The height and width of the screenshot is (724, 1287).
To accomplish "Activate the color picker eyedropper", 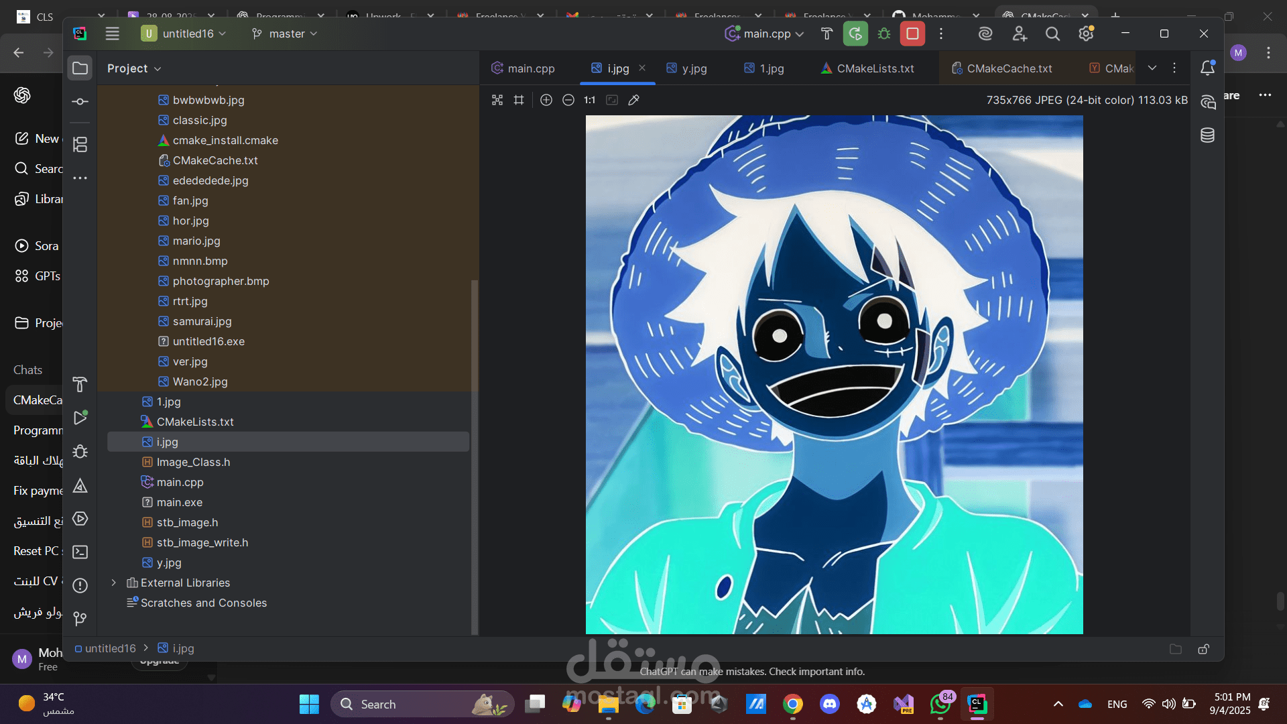I will (x=633, y=100).
